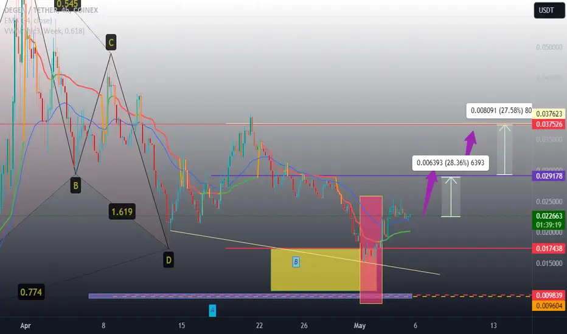Viewport: 567px width, 334px height.
Task: Click the EMA indicator legend line
Action: click(x=28, y=21)
